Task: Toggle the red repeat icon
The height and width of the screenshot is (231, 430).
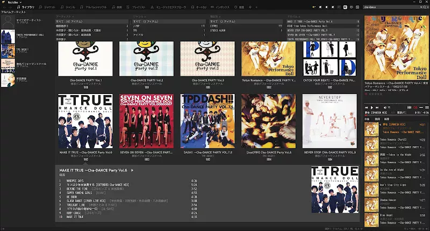Action: (x=415, y=107)
